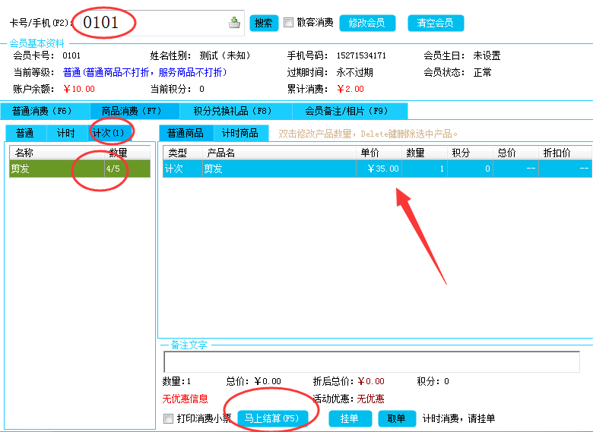Open the 商品消费 (F7) tab
The image size is (593, 432).
click(132, 112)
